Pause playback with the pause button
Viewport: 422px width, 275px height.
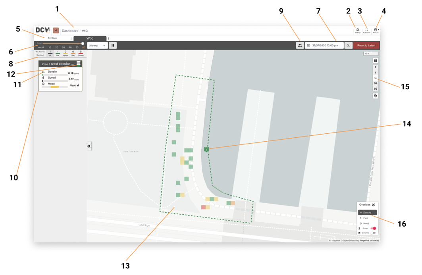(113, 46)
